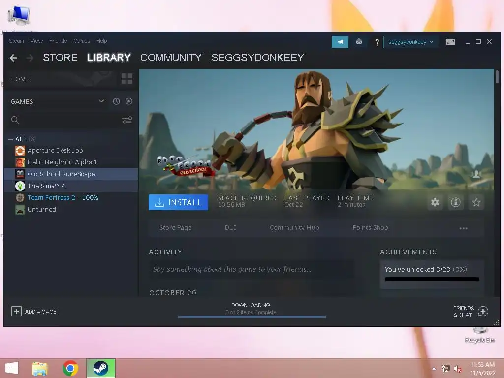Go to the STORE tab
This screenshot has width=504, height=378.
(x=60, y=58)
